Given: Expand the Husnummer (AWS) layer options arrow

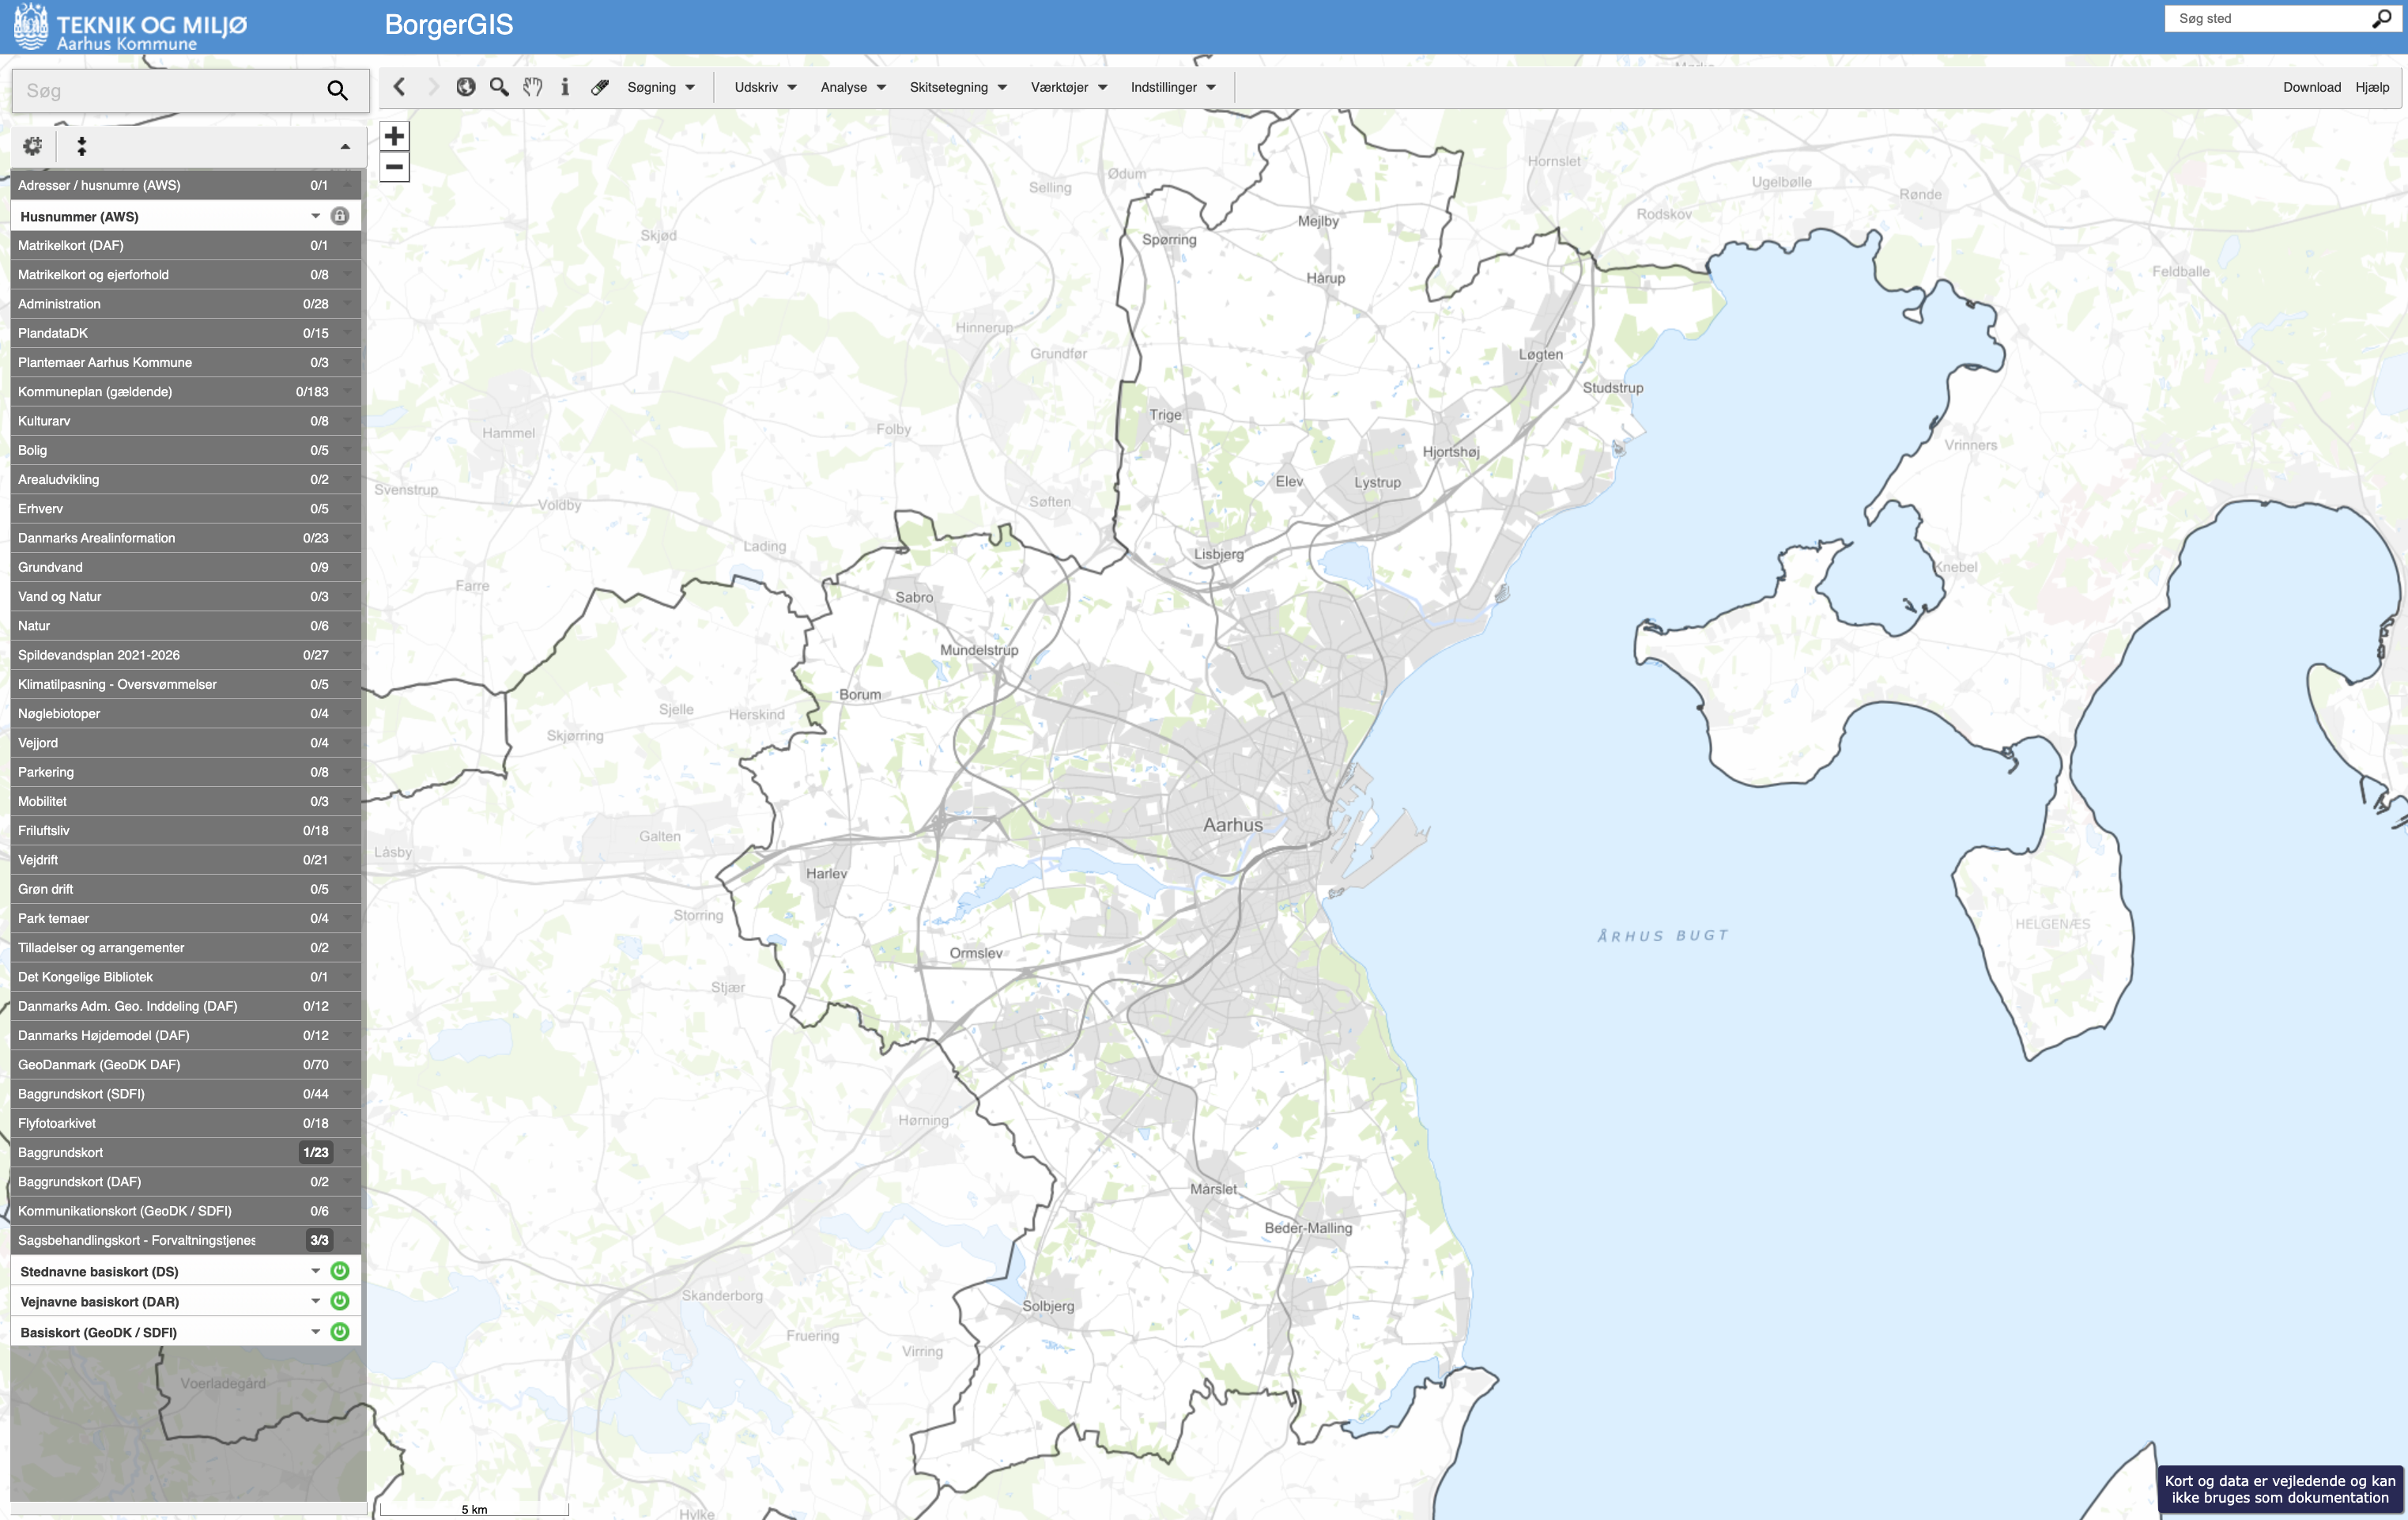Looking at the screenshot, I should (x=315, y=216).
